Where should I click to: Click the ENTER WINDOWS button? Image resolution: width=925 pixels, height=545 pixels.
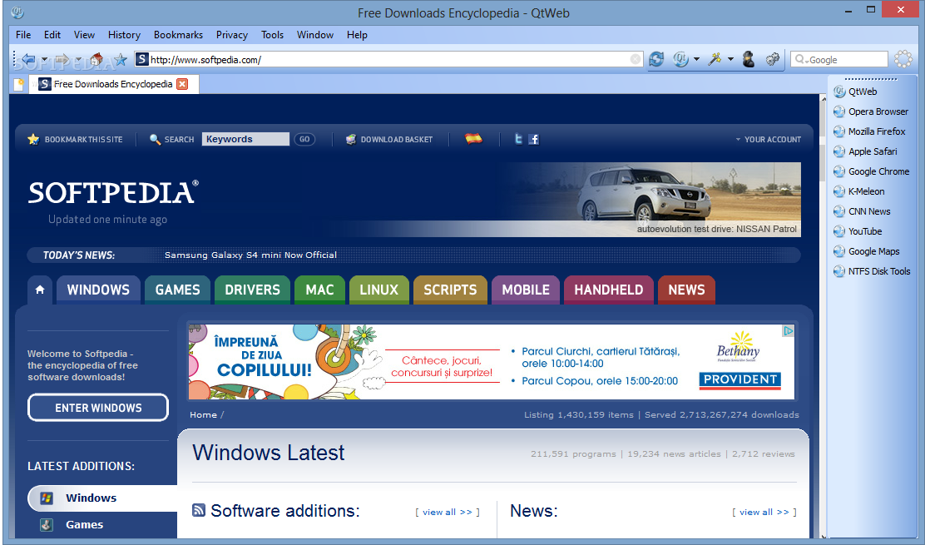pyautogui.click(x=98, y=408)
